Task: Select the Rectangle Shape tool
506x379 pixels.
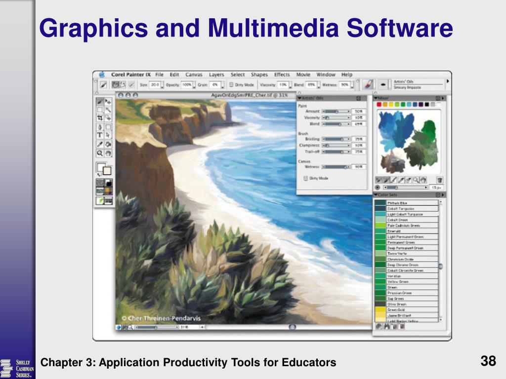Action: coord(108,127)
